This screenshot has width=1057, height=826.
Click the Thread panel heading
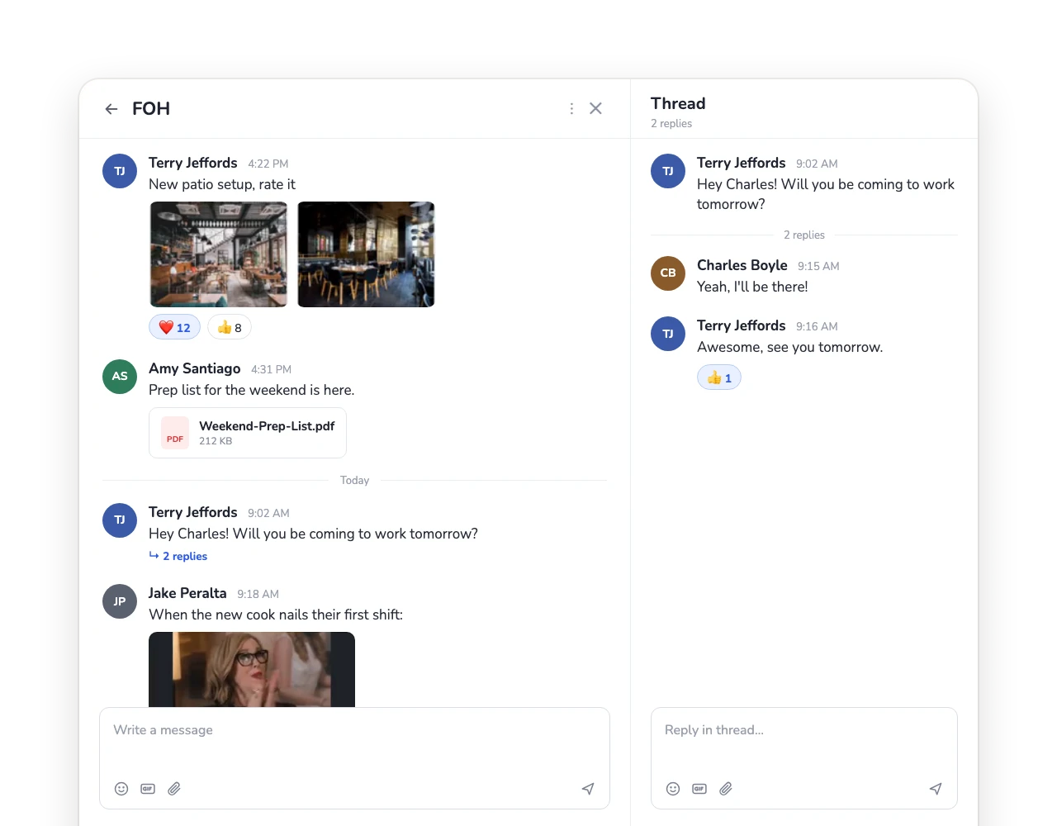click(678, 103)
